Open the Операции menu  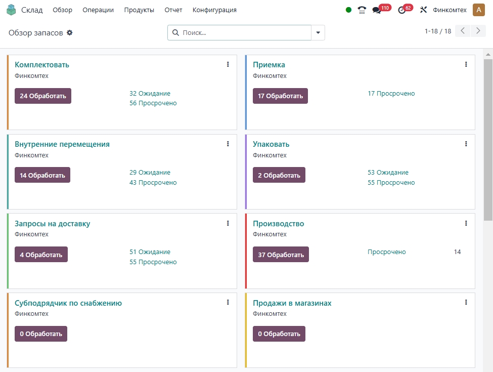pos(98,10)
